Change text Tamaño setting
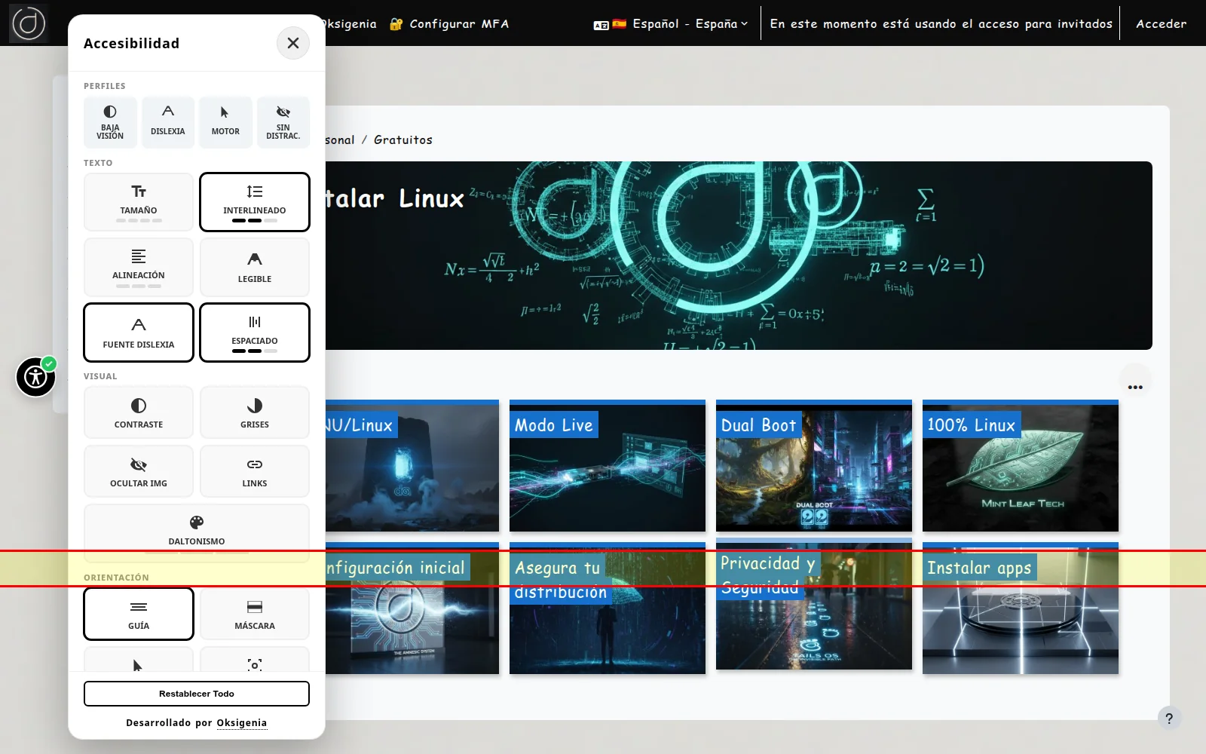Image resolution: width=1206 pixels, height=754 pixels. coord(139,202)
